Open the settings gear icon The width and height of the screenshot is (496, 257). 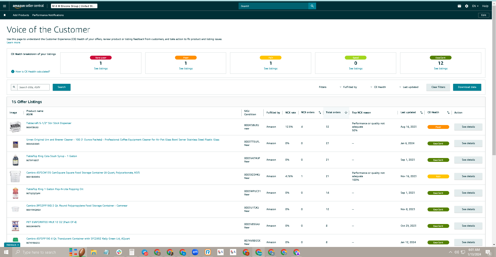coord(467,6)
